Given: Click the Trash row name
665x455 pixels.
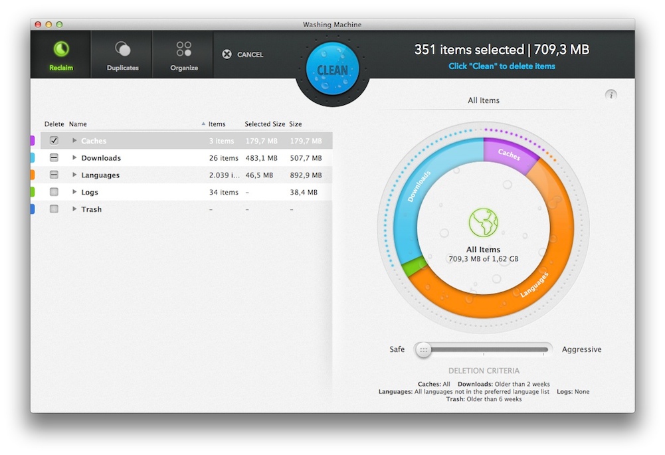Looking at the screenshot, I should pos(91,209).
